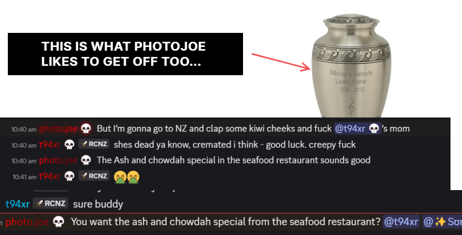Click the urn image with Michelle Sample engraving

(351, 66)
